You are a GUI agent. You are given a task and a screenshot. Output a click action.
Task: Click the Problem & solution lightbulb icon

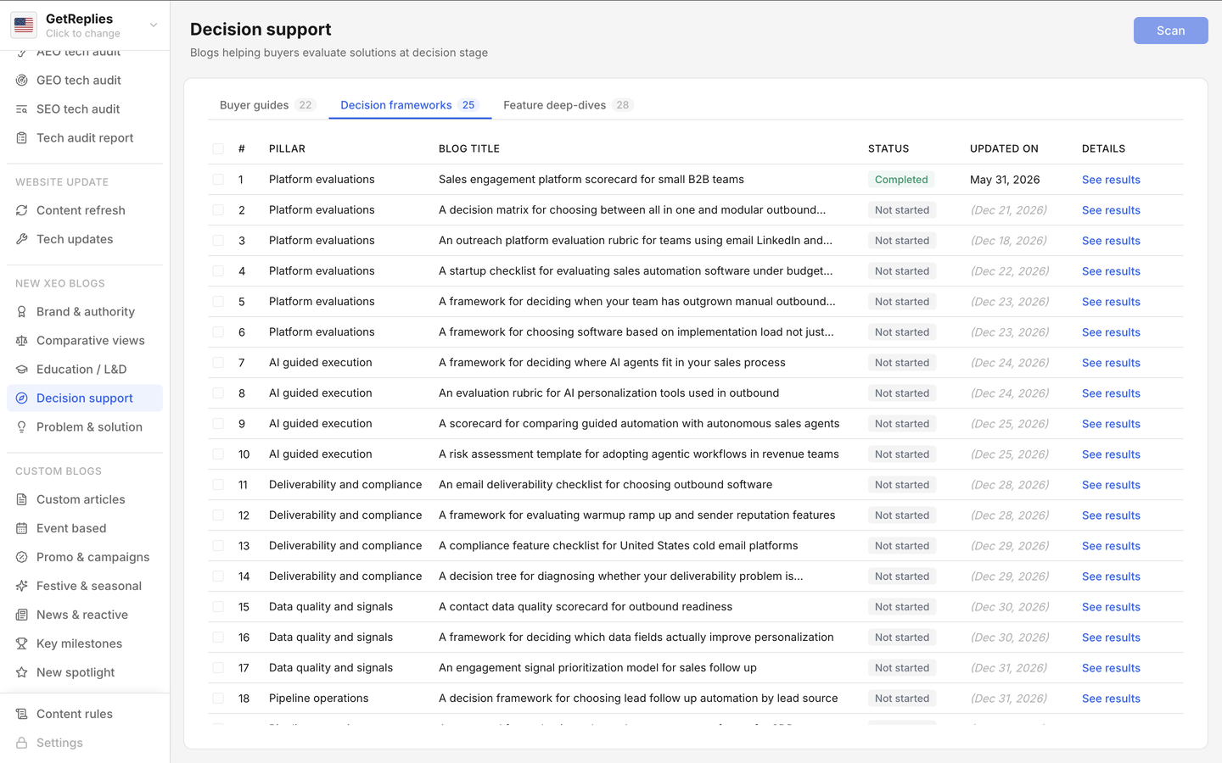click(22, 427)
